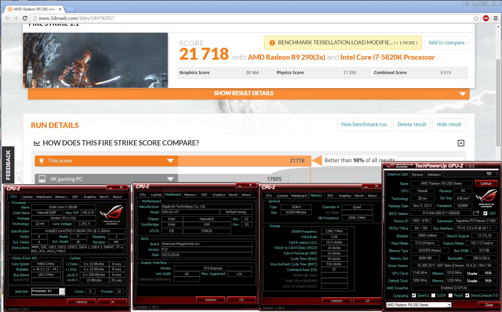Image resolution: width=502 pixels, height=312 pixels.
Task: Close the CPU-Z CPU window with X
Action: pyautogui.click(x=121, y=187)
